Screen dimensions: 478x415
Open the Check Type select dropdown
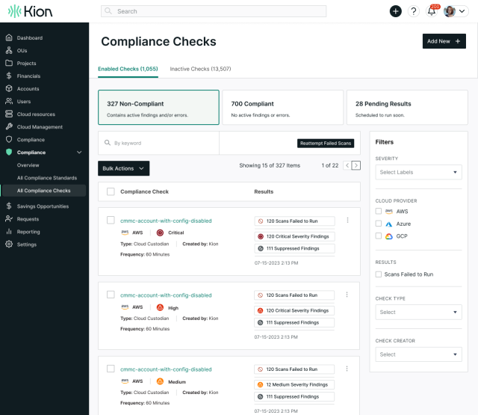coord(418,312)
